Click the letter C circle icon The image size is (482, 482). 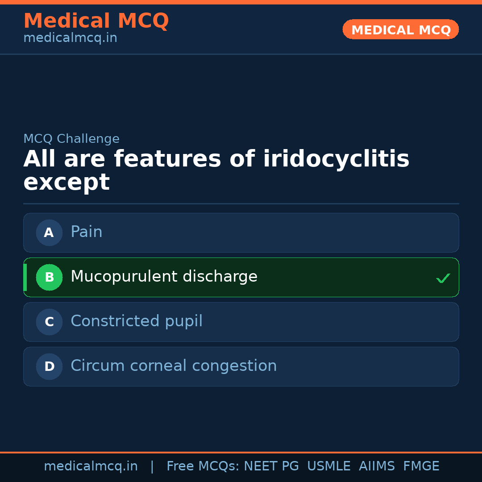49,322
